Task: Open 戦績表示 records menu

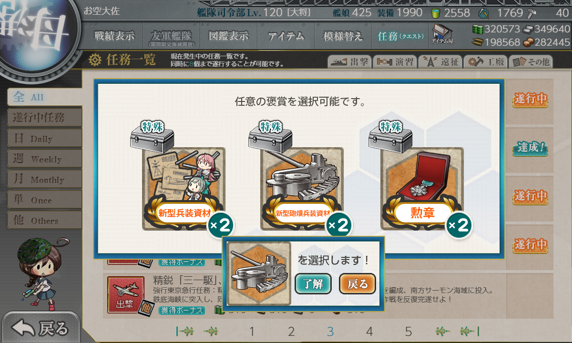Action: pos(114,36)
